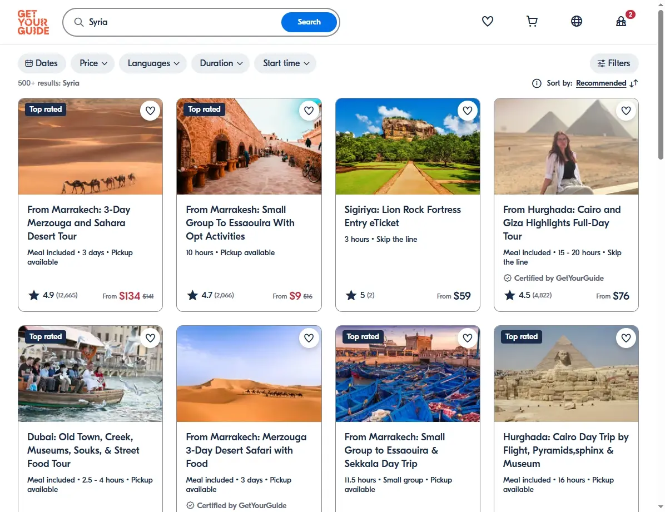This screenshot has width=665, height=512.
Task: Expand the Start time dropdown
Action: pyautogui.click(x=285, y=63)
